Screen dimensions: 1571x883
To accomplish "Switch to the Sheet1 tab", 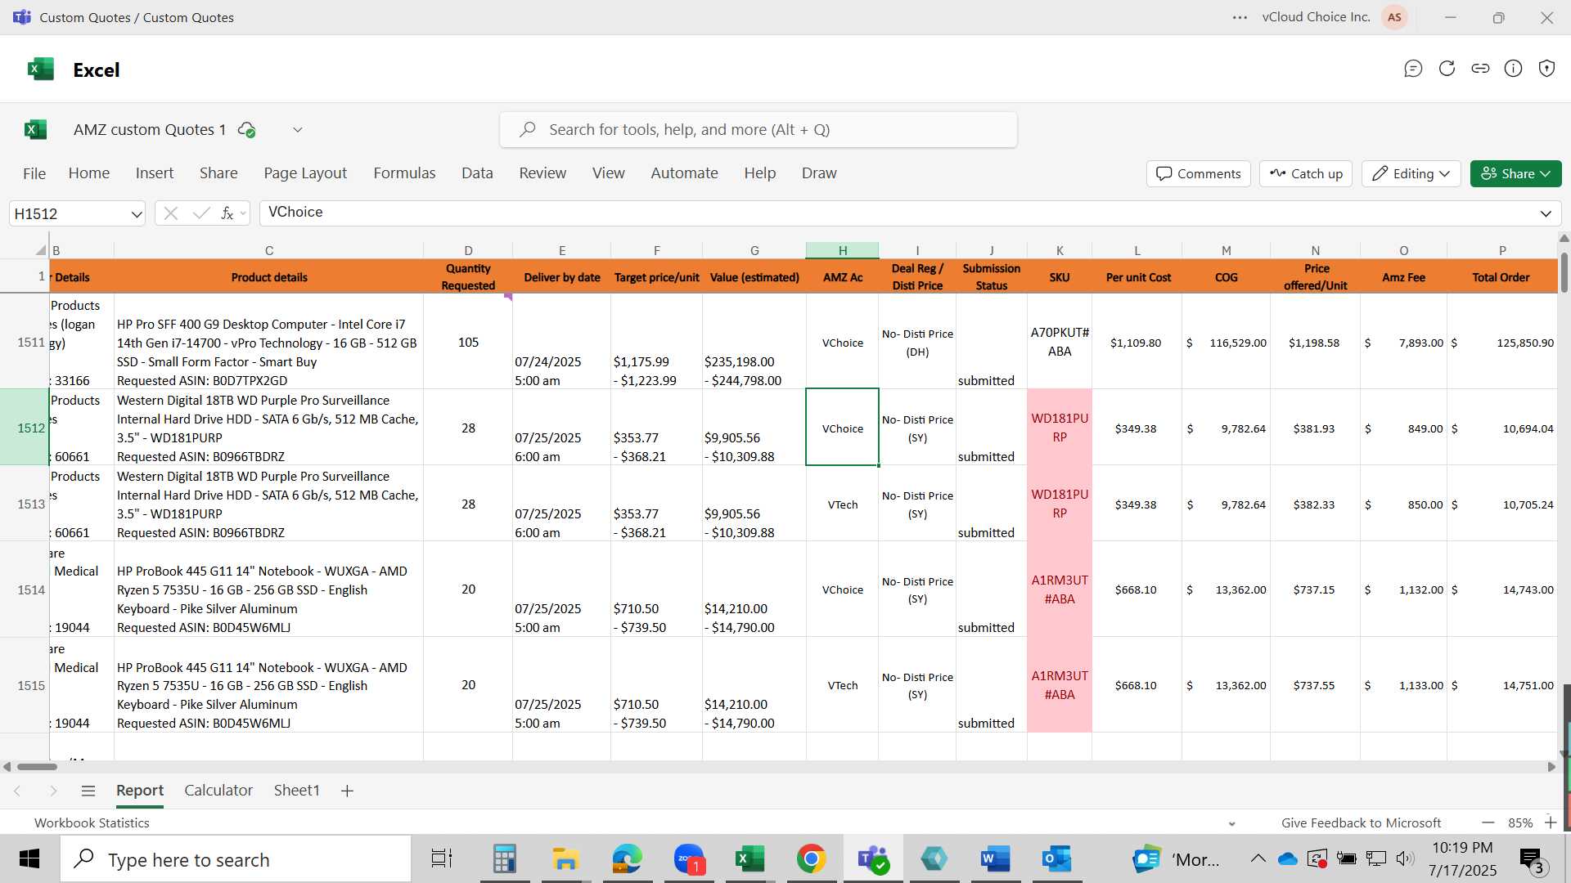I will (x=296, y=791).
